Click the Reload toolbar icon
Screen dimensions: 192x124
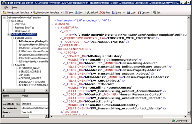pyautogui.click(x=88, y=13)
